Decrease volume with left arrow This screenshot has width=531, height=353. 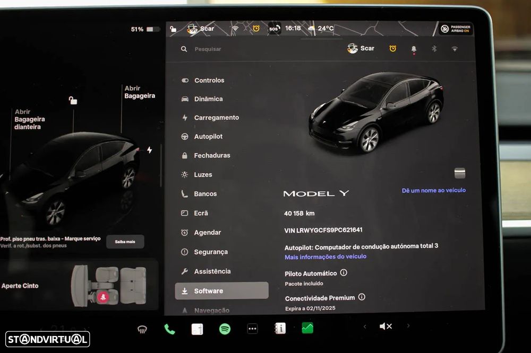pyautogui.click(x=365, y=326)
